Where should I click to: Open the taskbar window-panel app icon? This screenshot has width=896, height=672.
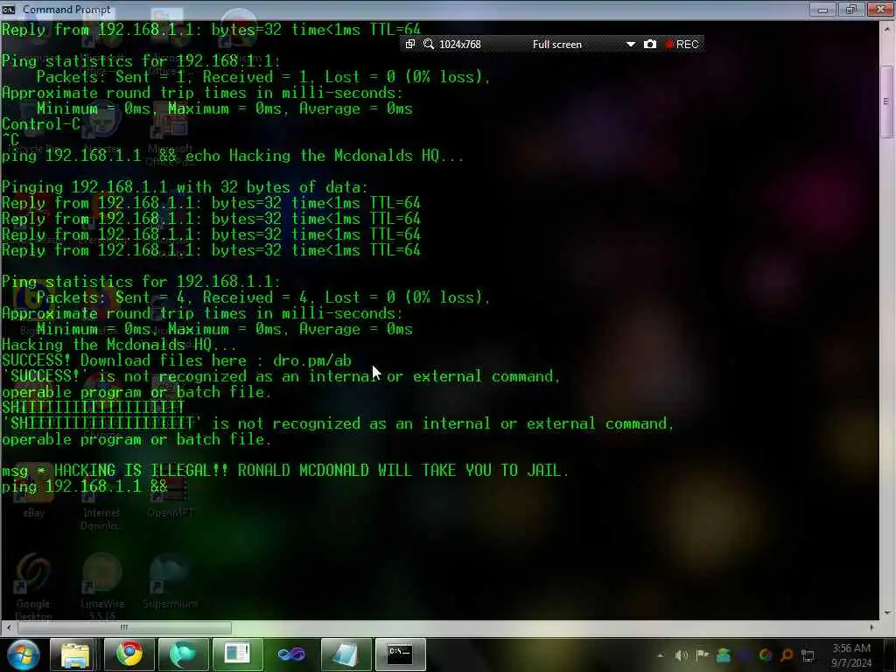pos(237,654)
